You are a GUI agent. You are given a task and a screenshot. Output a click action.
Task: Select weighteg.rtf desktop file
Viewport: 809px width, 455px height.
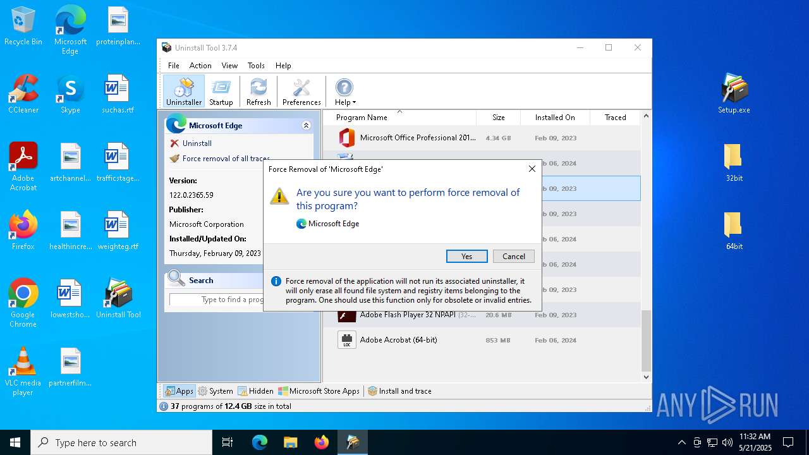click(x=118, y=231)
